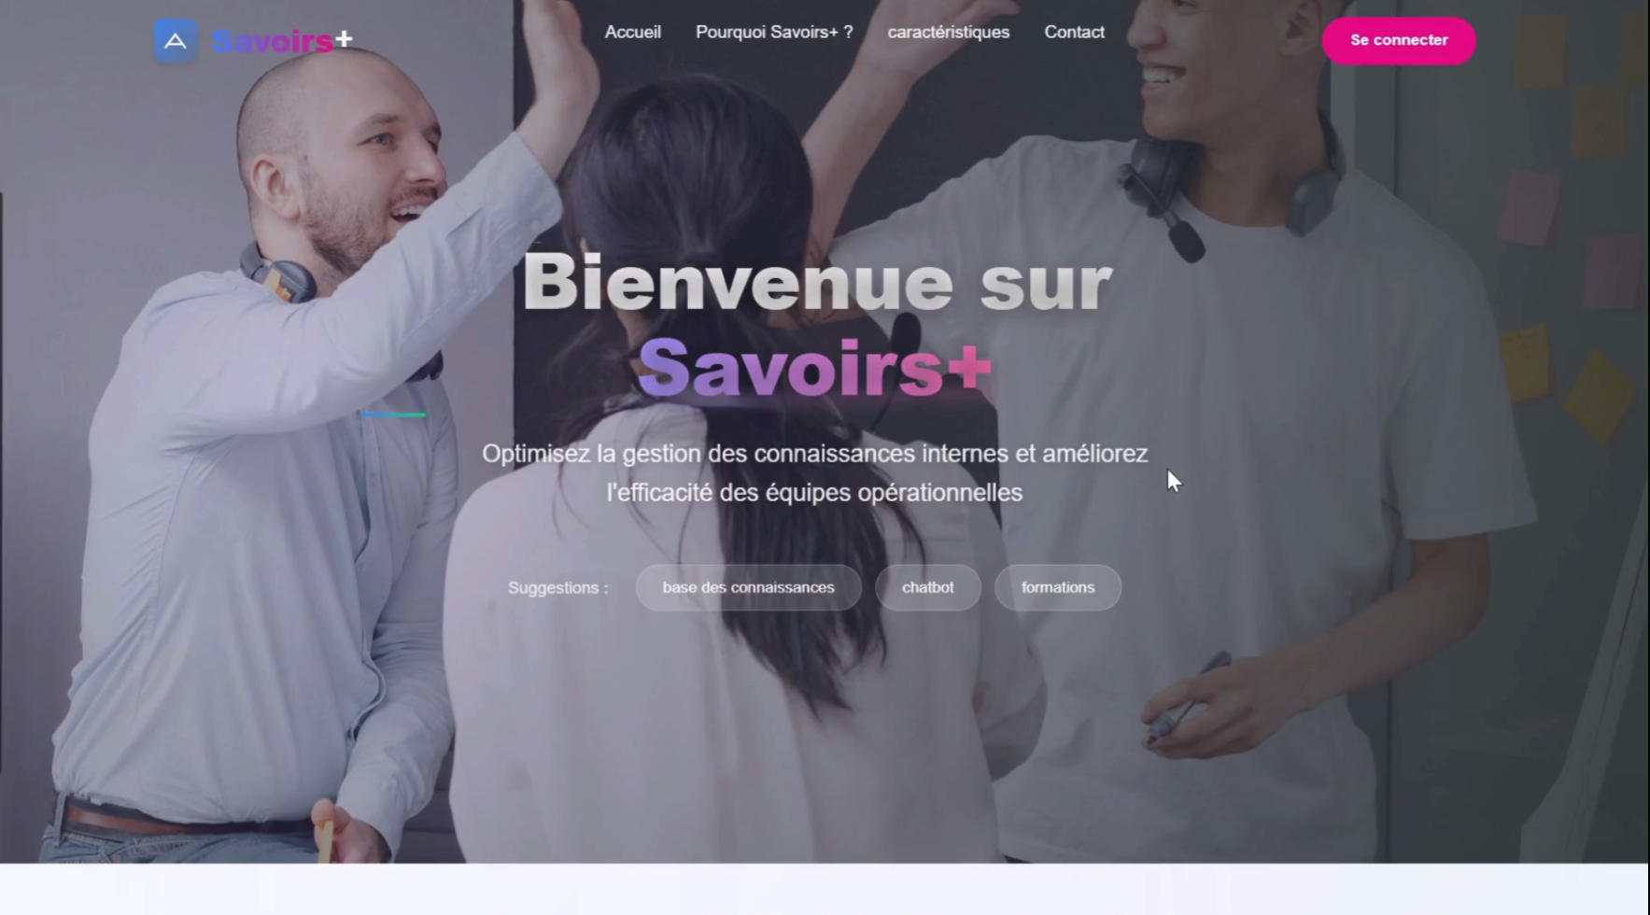Click the Bienvenue sur heading
1650x915 pixels.
click(817, 283)
